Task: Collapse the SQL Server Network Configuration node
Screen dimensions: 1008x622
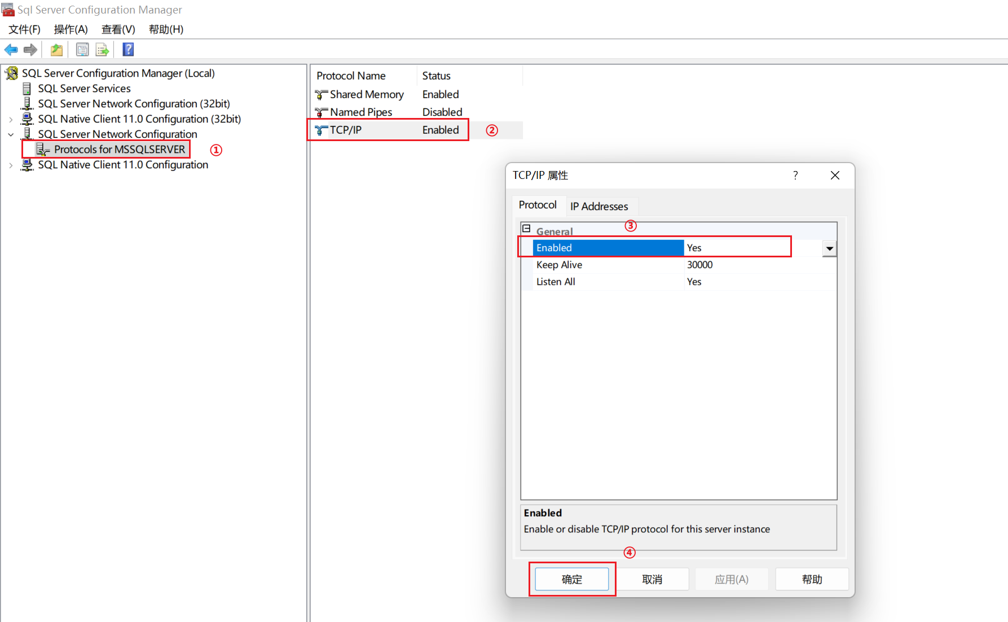Action: tap(11, 135)
